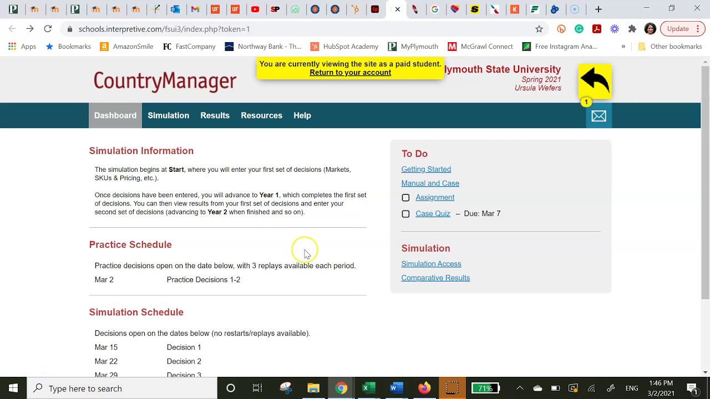Open the Other bookmarks folder
This screenshot has width=710, height=399.
670,47
